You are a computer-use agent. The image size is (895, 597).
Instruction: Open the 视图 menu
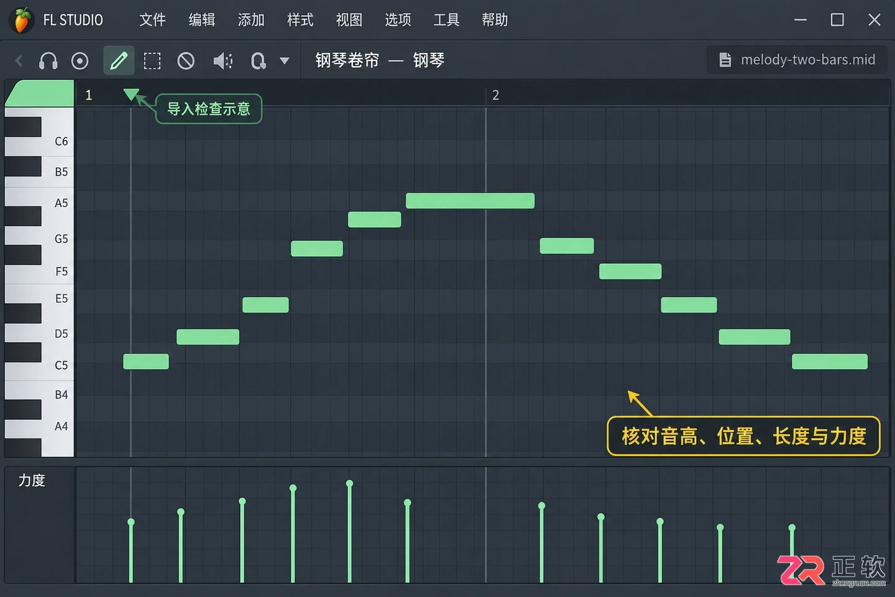[x=349, y=20]
